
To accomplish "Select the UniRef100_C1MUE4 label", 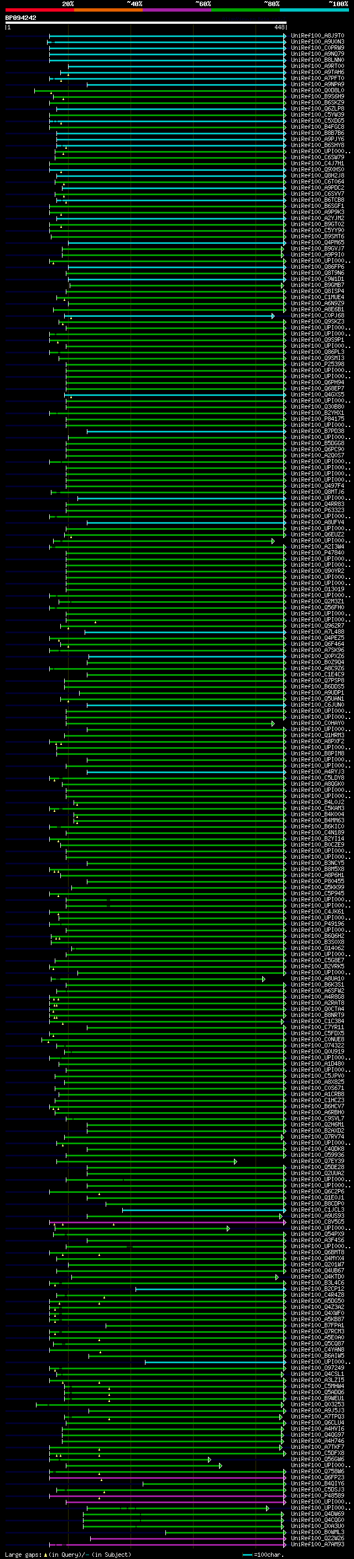I will point(317,297).
